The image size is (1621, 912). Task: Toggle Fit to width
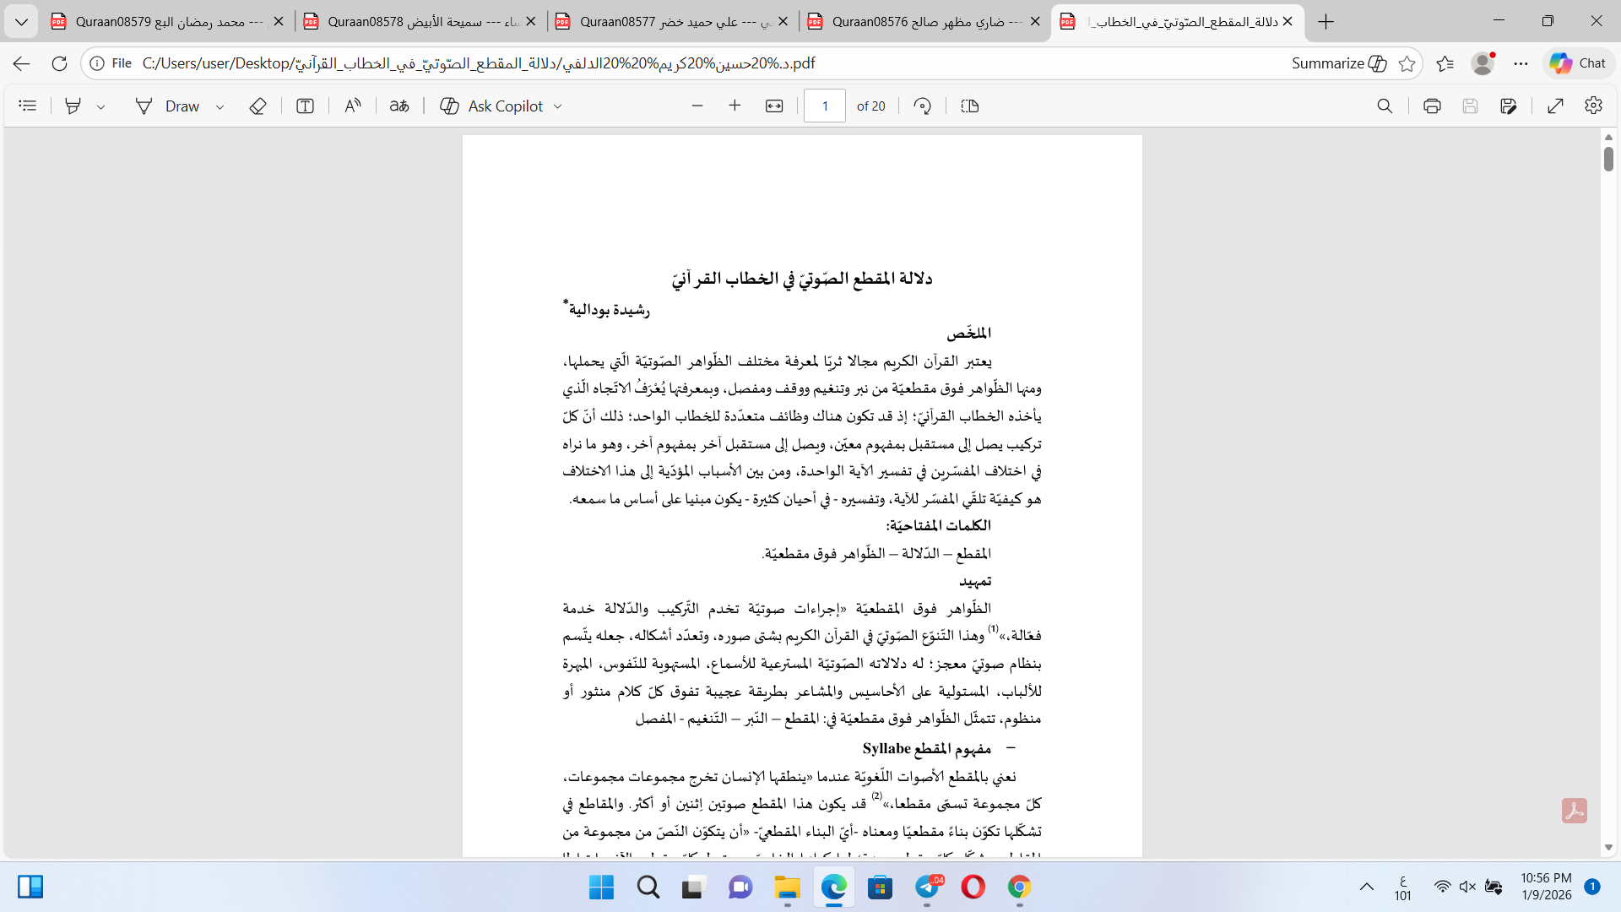point(774,106)
